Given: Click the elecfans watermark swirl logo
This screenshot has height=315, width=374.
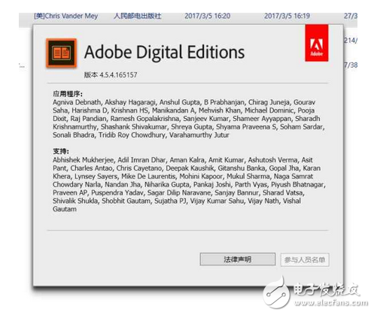Looking at the screenshot, I should (x=278, y=292).
